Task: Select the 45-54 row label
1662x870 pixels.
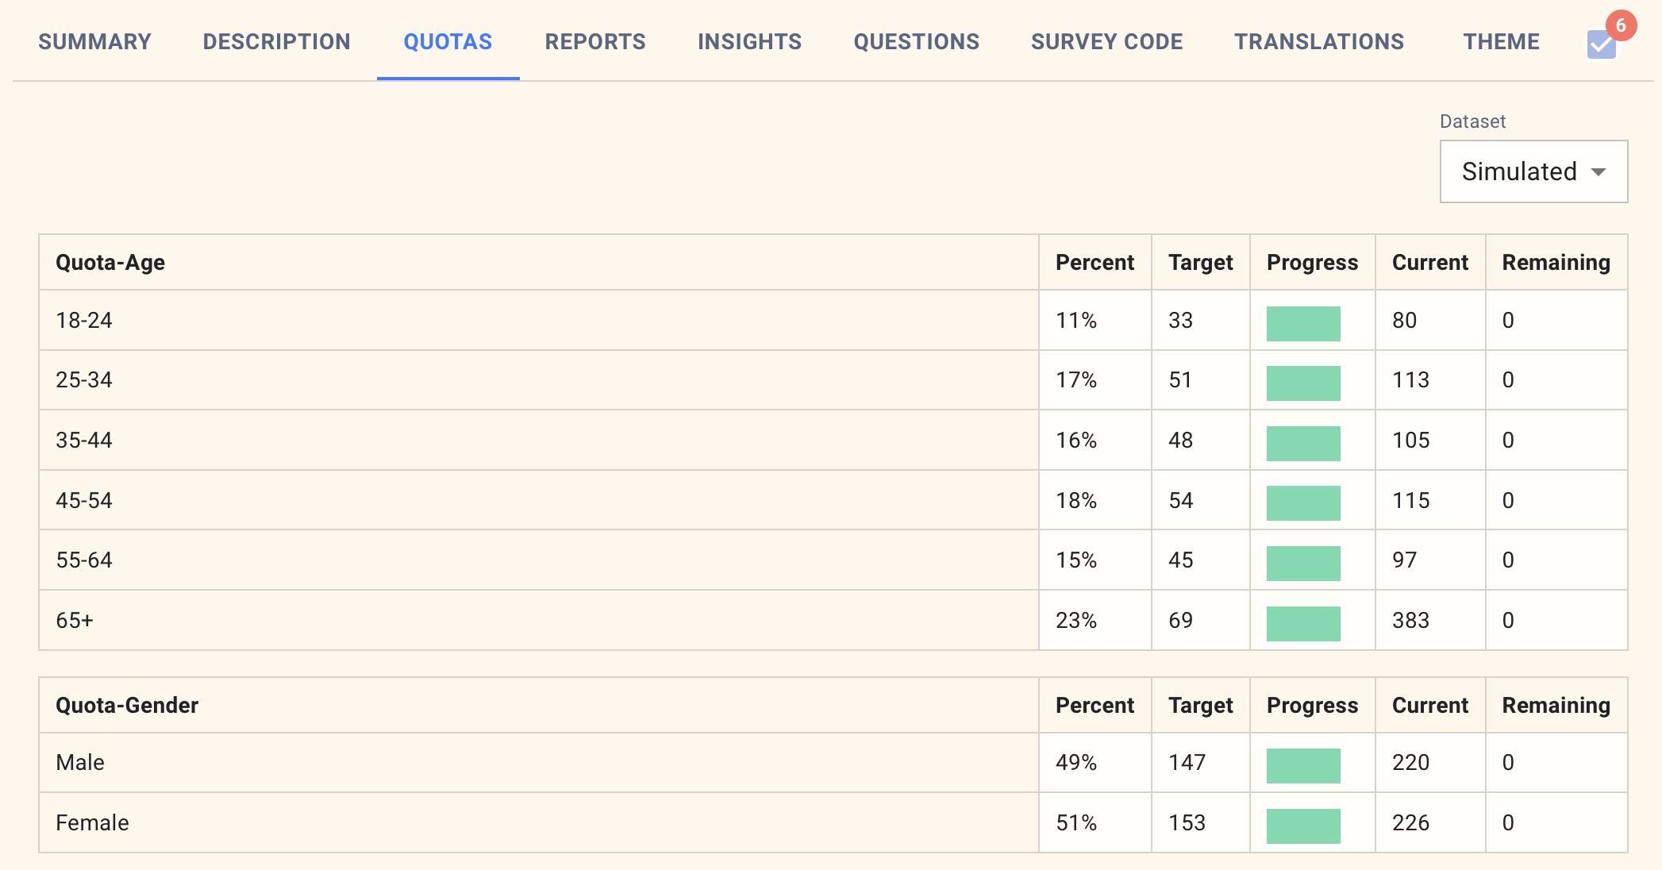Action: click(x=84, y=501)
